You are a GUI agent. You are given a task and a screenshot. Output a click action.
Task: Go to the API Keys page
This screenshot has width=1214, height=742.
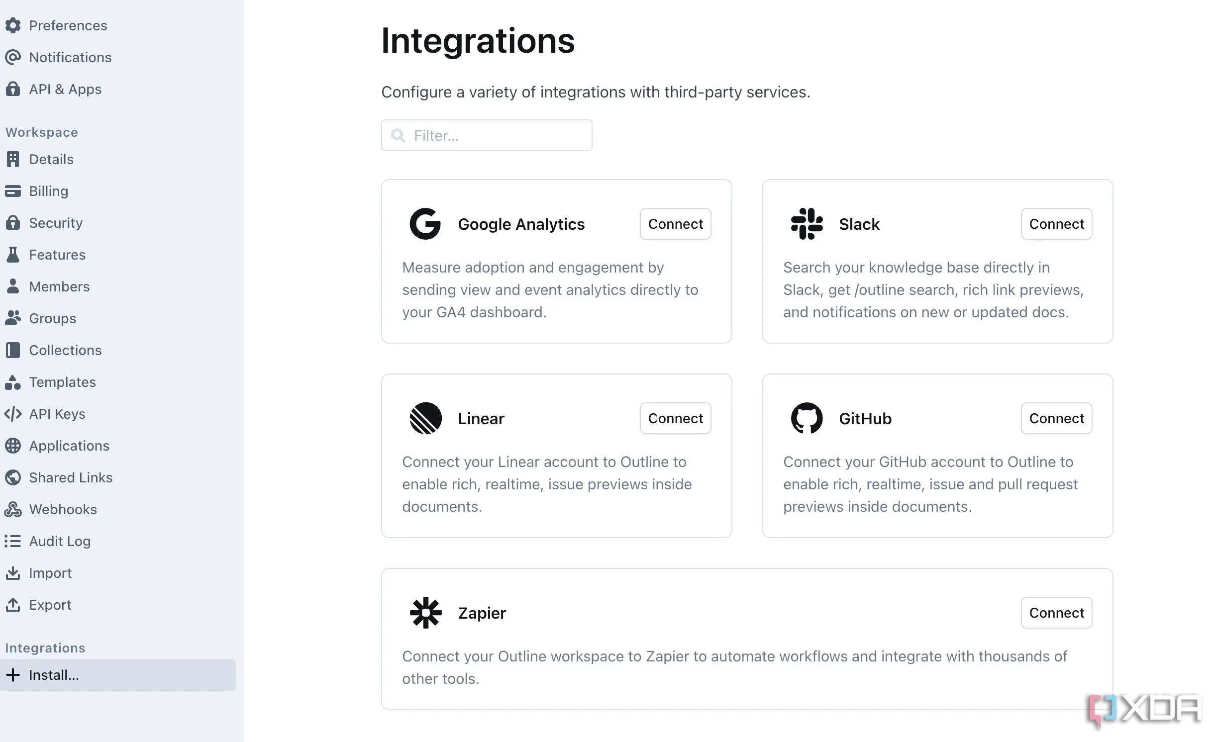point(118,414)
